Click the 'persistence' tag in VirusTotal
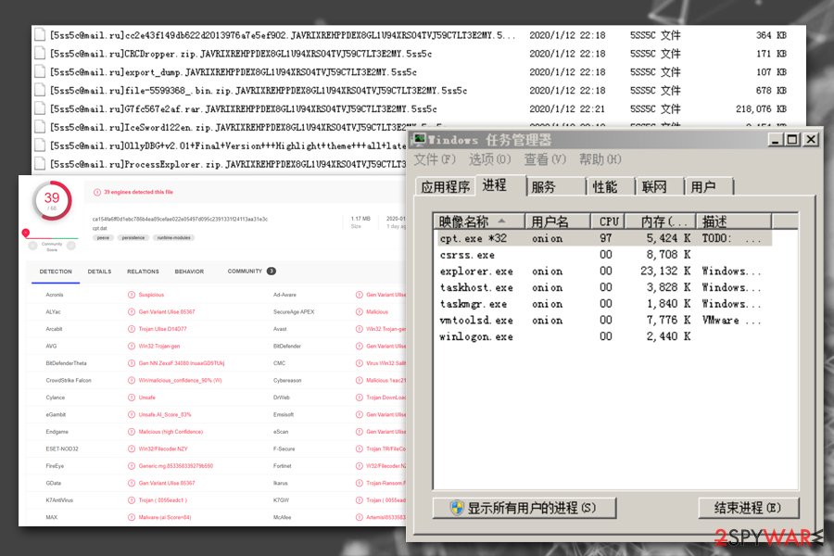 click(x=133, y=238)
